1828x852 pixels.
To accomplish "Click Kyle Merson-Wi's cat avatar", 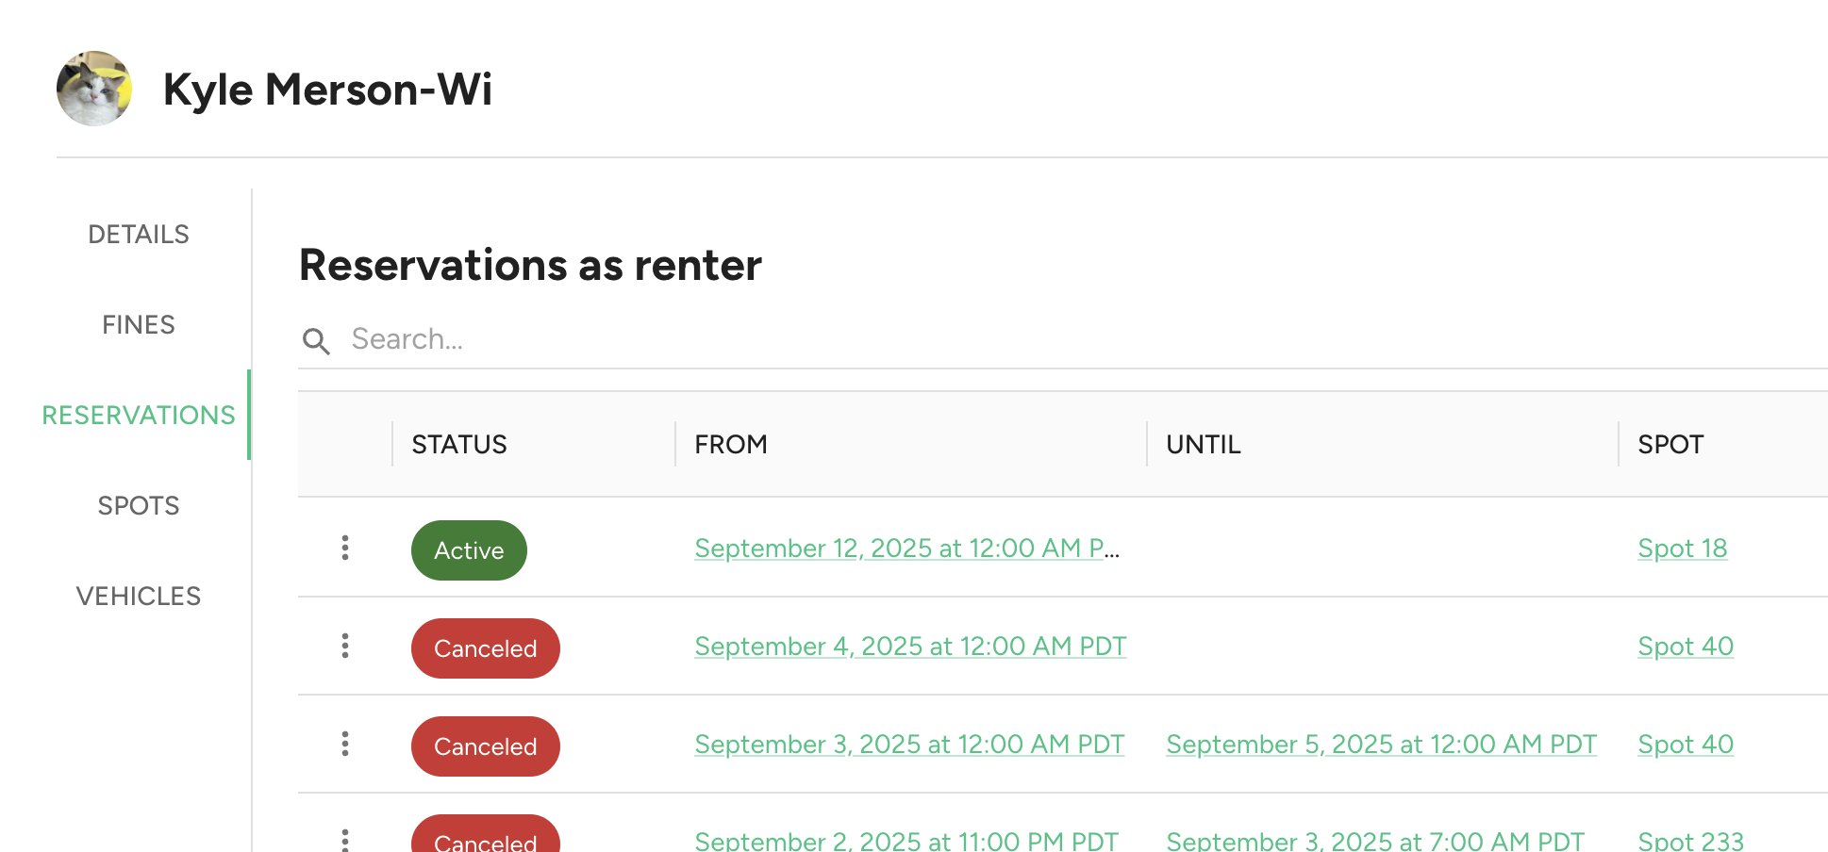I will click(x=94, y=89).
